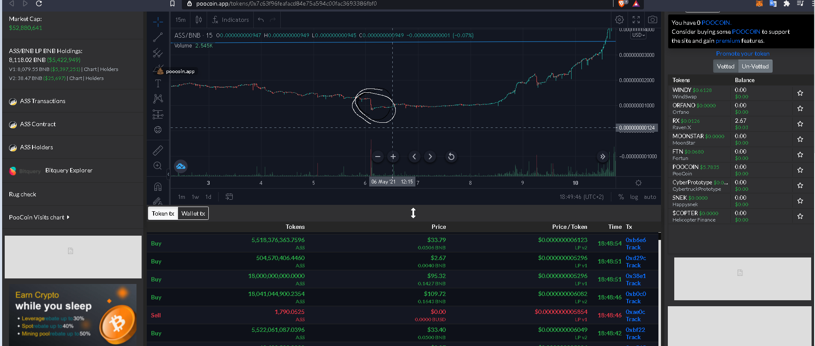Move chart left with arrow button
Screen dimensions: 815x346
[414, 157]
